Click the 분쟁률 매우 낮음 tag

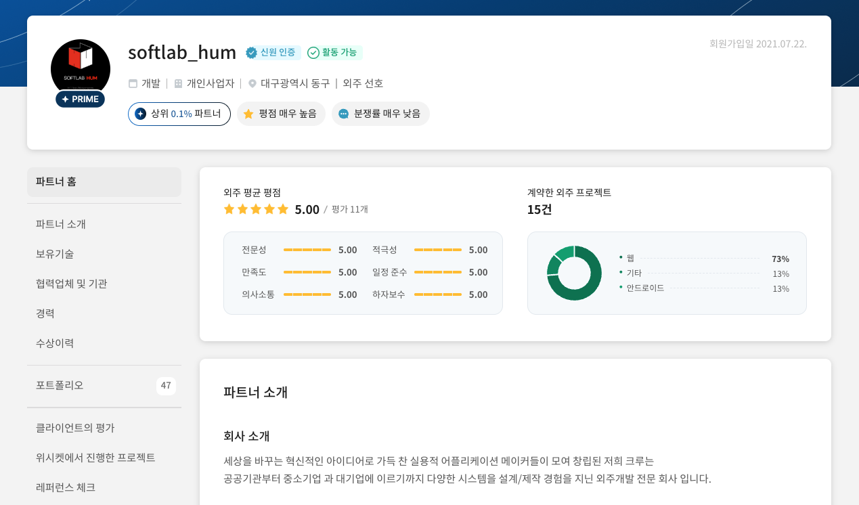tap(380, 114)
